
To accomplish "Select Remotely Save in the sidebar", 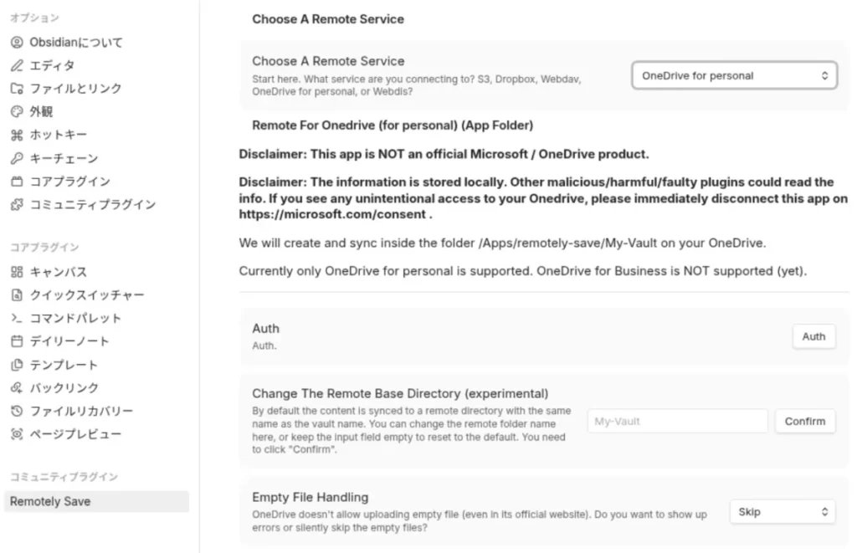I will (x=51, y=500).
